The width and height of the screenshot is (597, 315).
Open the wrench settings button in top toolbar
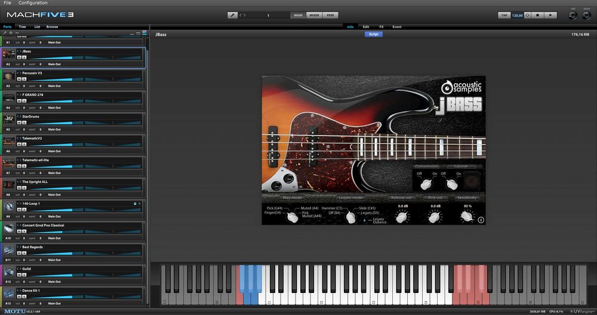tap(232, 16)
